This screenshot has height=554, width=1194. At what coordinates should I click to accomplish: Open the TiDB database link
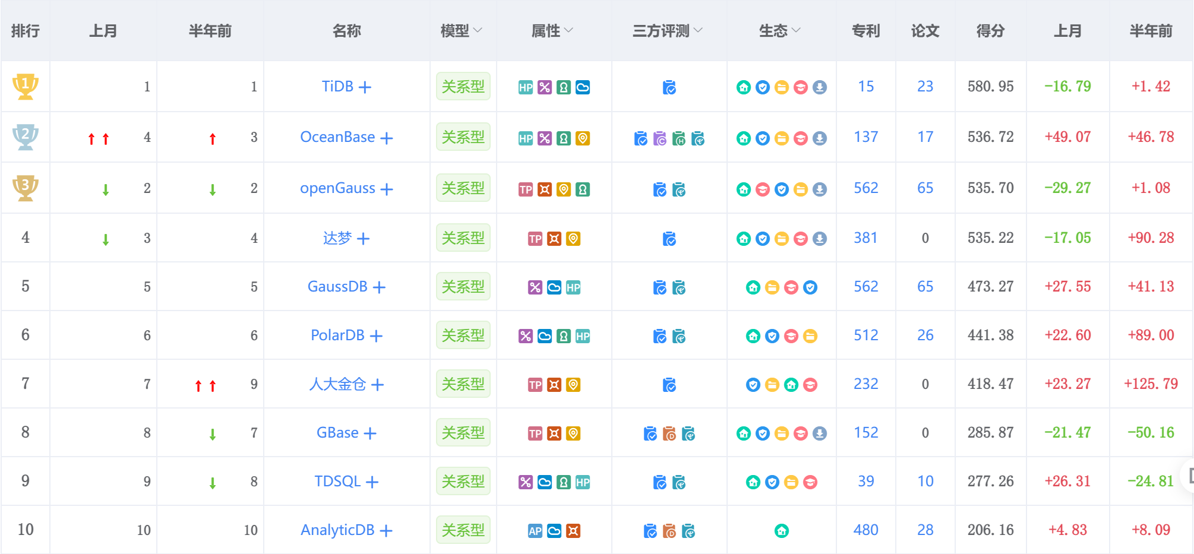pyautogui.click(x=337, y=87)
